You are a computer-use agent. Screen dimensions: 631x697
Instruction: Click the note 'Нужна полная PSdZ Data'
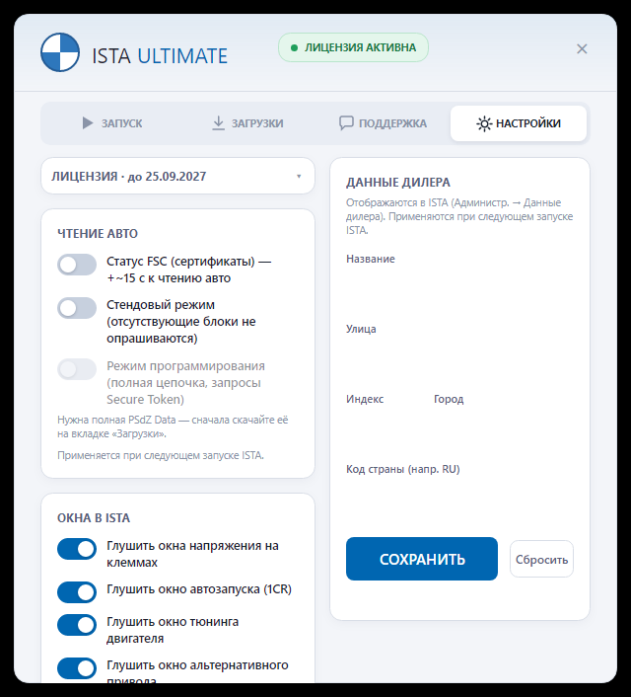click(173, 426)
